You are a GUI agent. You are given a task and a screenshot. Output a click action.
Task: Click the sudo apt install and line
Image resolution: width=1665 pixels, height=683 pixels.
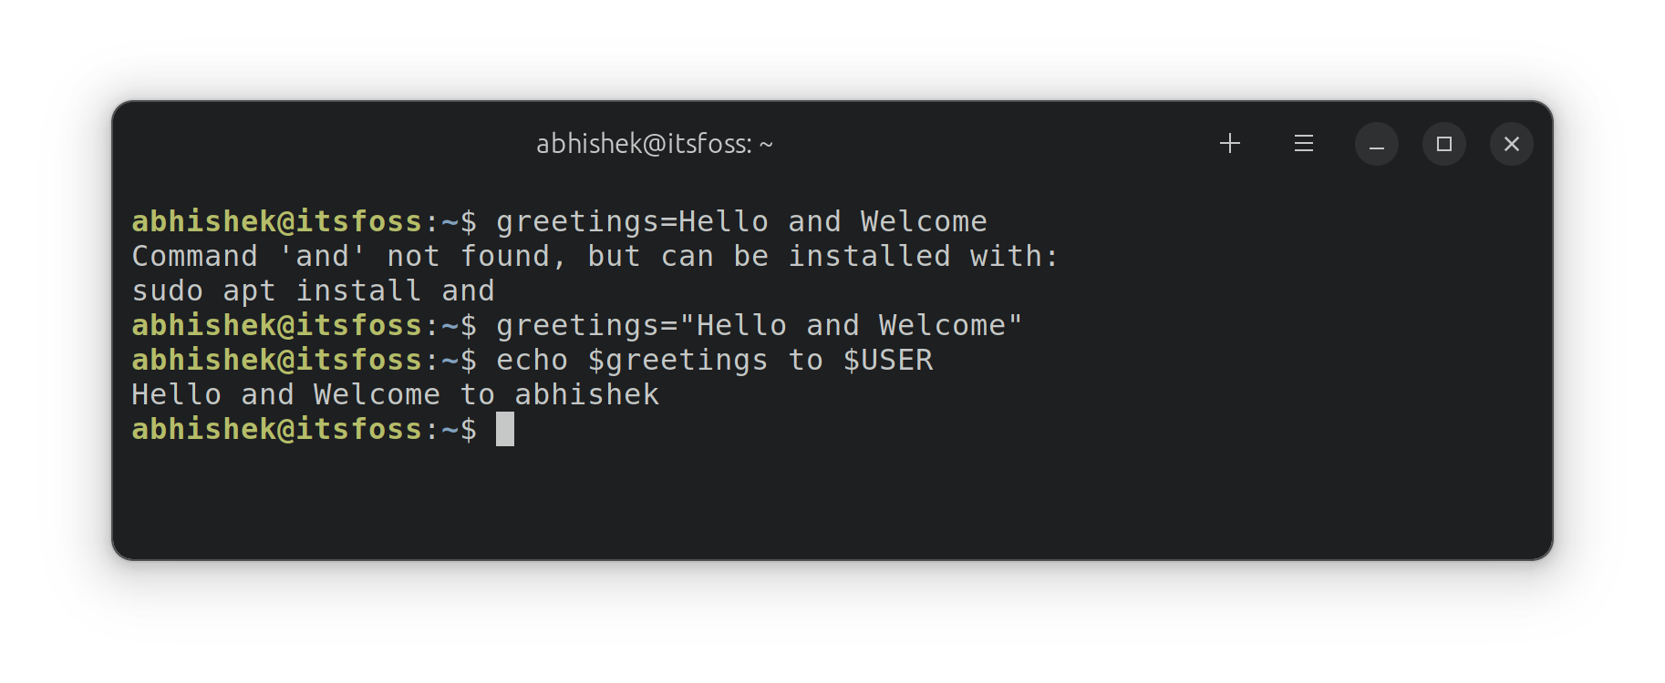(x=313, y=291)
